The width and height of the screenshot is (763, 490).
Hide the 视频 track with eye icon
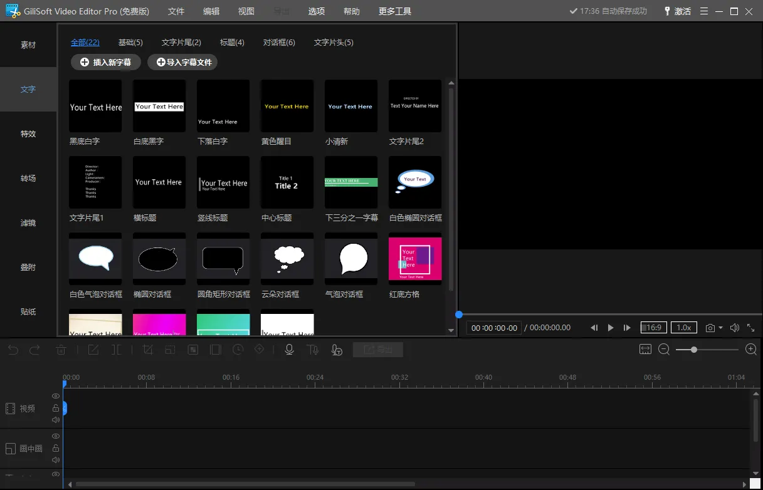click(x=56, y=396)
